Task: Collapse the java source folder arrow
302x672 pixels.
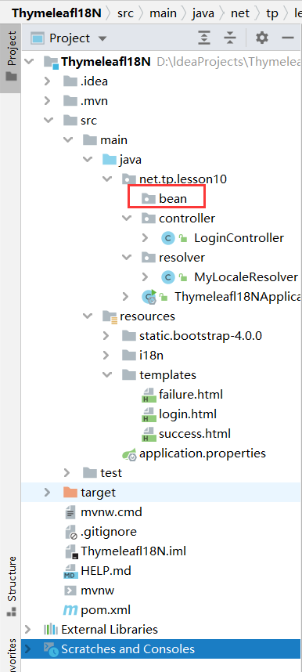Action: [x=88, y=160]
